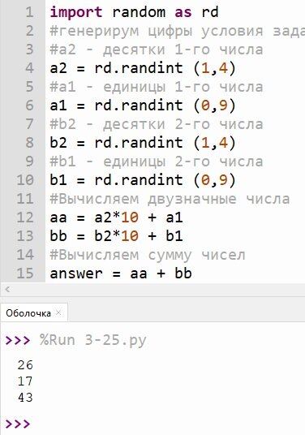Click the output value 43 in the shell
Screen dimensions: 305x435
[25, 398]
